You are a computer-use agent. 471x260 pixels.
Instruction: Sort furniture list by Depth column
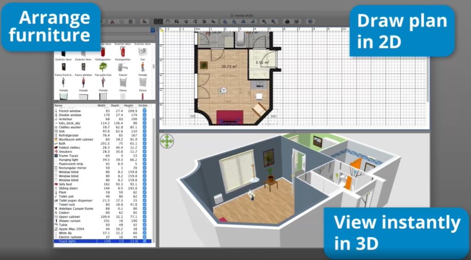(x=115, y=105)
